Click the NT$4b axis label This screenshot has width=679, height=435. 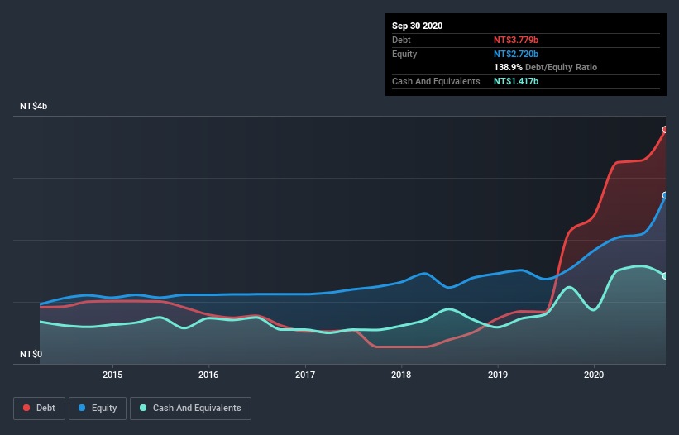(x=33, y=106)
